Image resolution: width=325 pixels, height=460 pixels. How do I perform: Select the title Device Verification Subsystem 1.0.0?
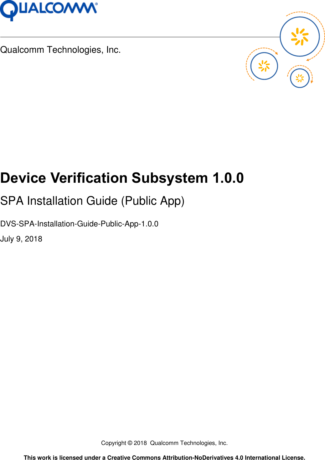[x=122, y=178]
